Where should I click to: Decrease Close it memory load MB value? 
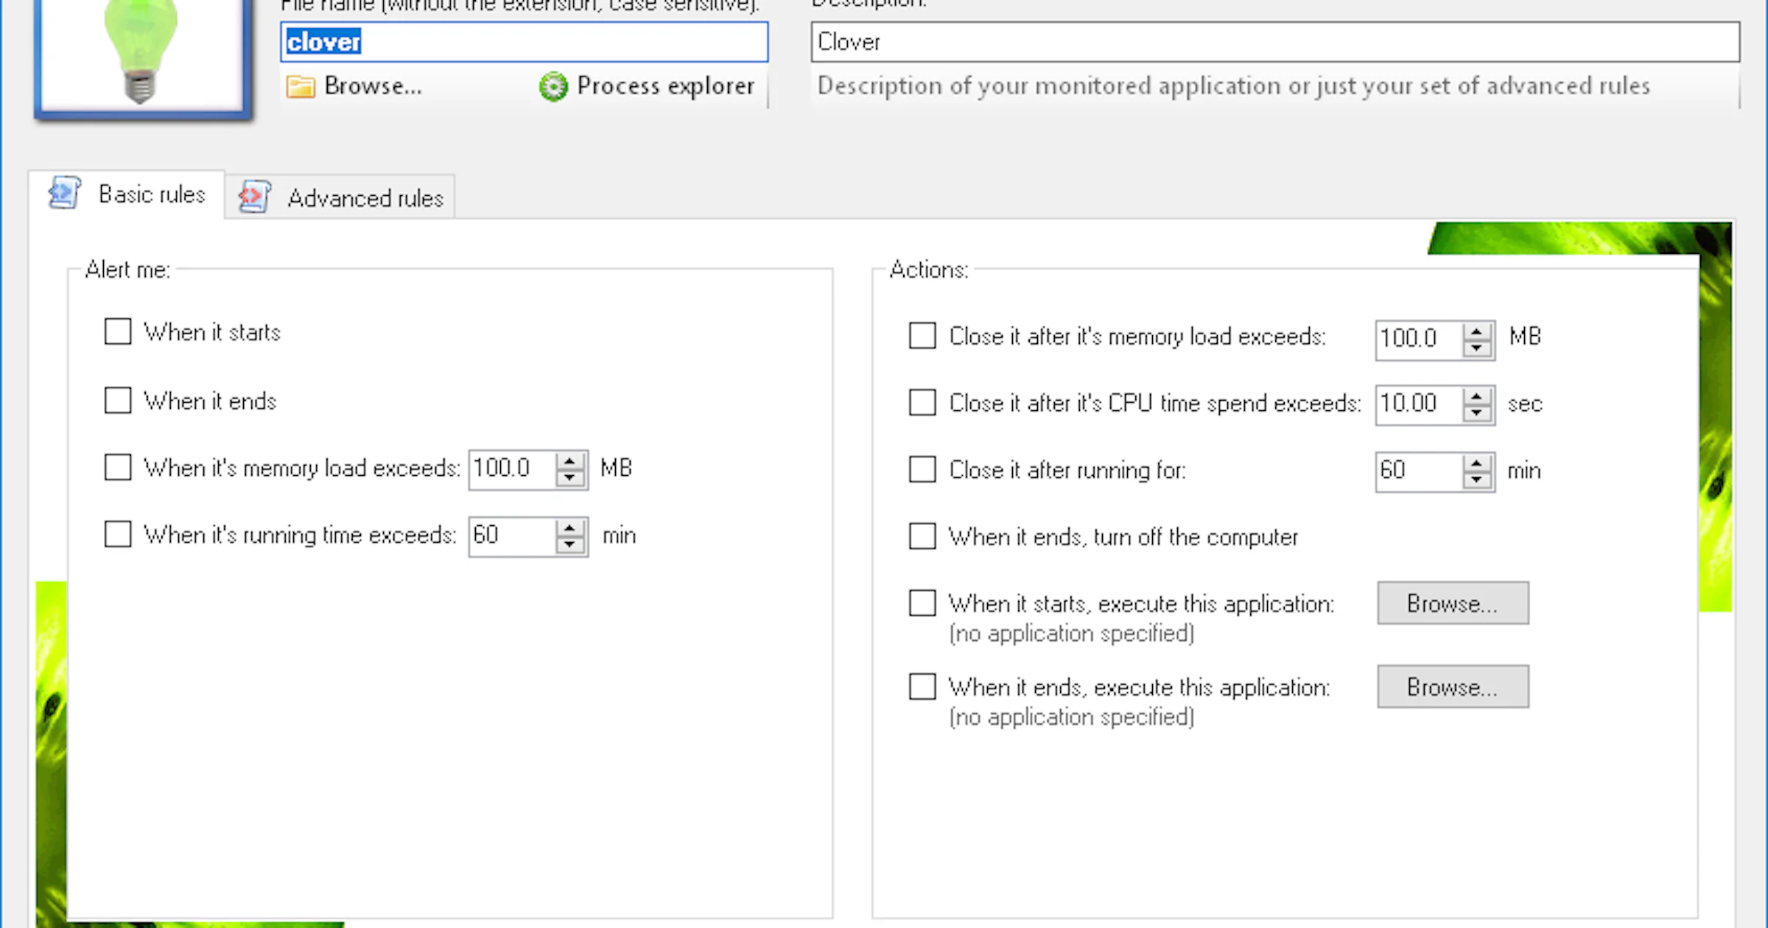1477,348
